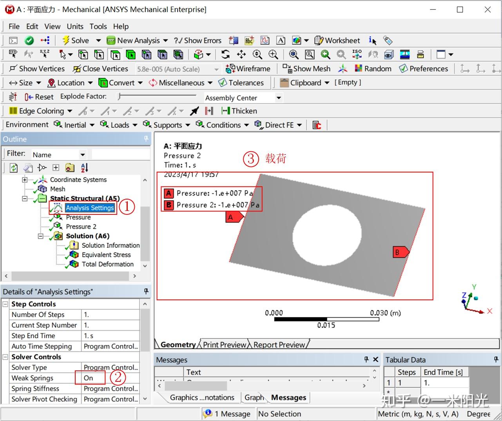Click the tags icon in top toolbar
The image size is (502, 421).
coord(388,40)
